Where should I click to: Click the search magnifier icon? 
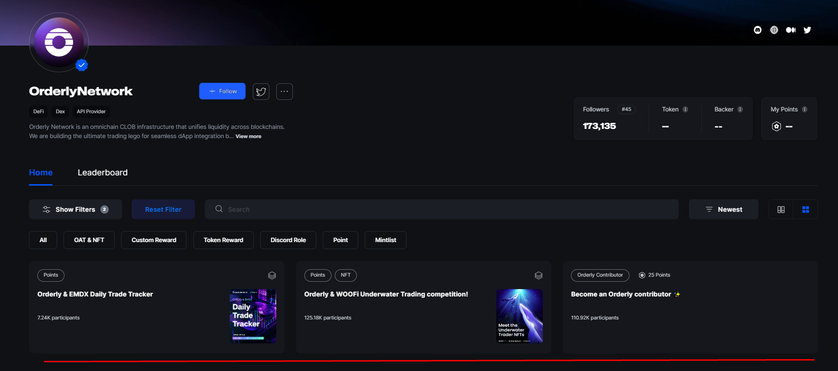point(219,209)
